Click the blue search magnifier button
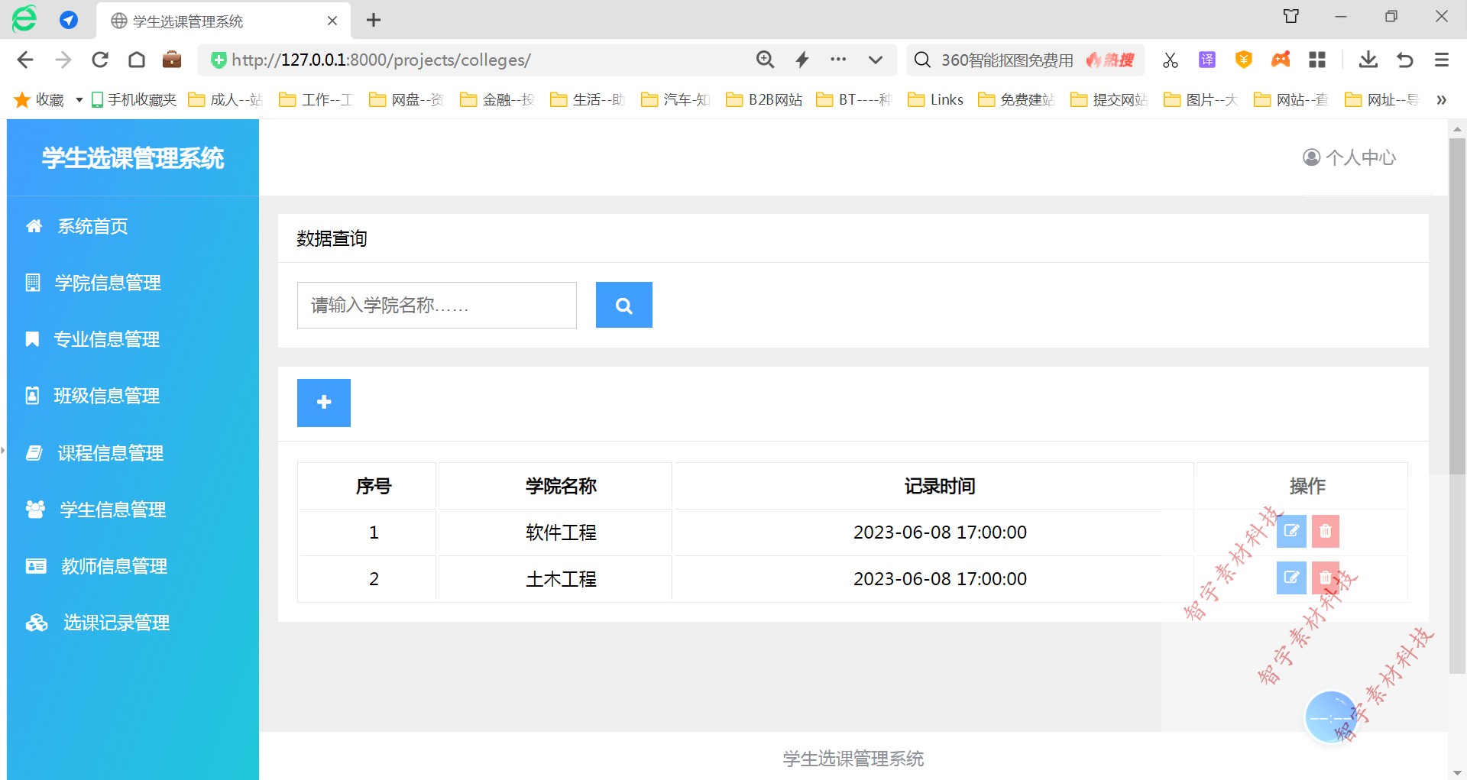Screen dimensions: 1467x780 point(623,305)
